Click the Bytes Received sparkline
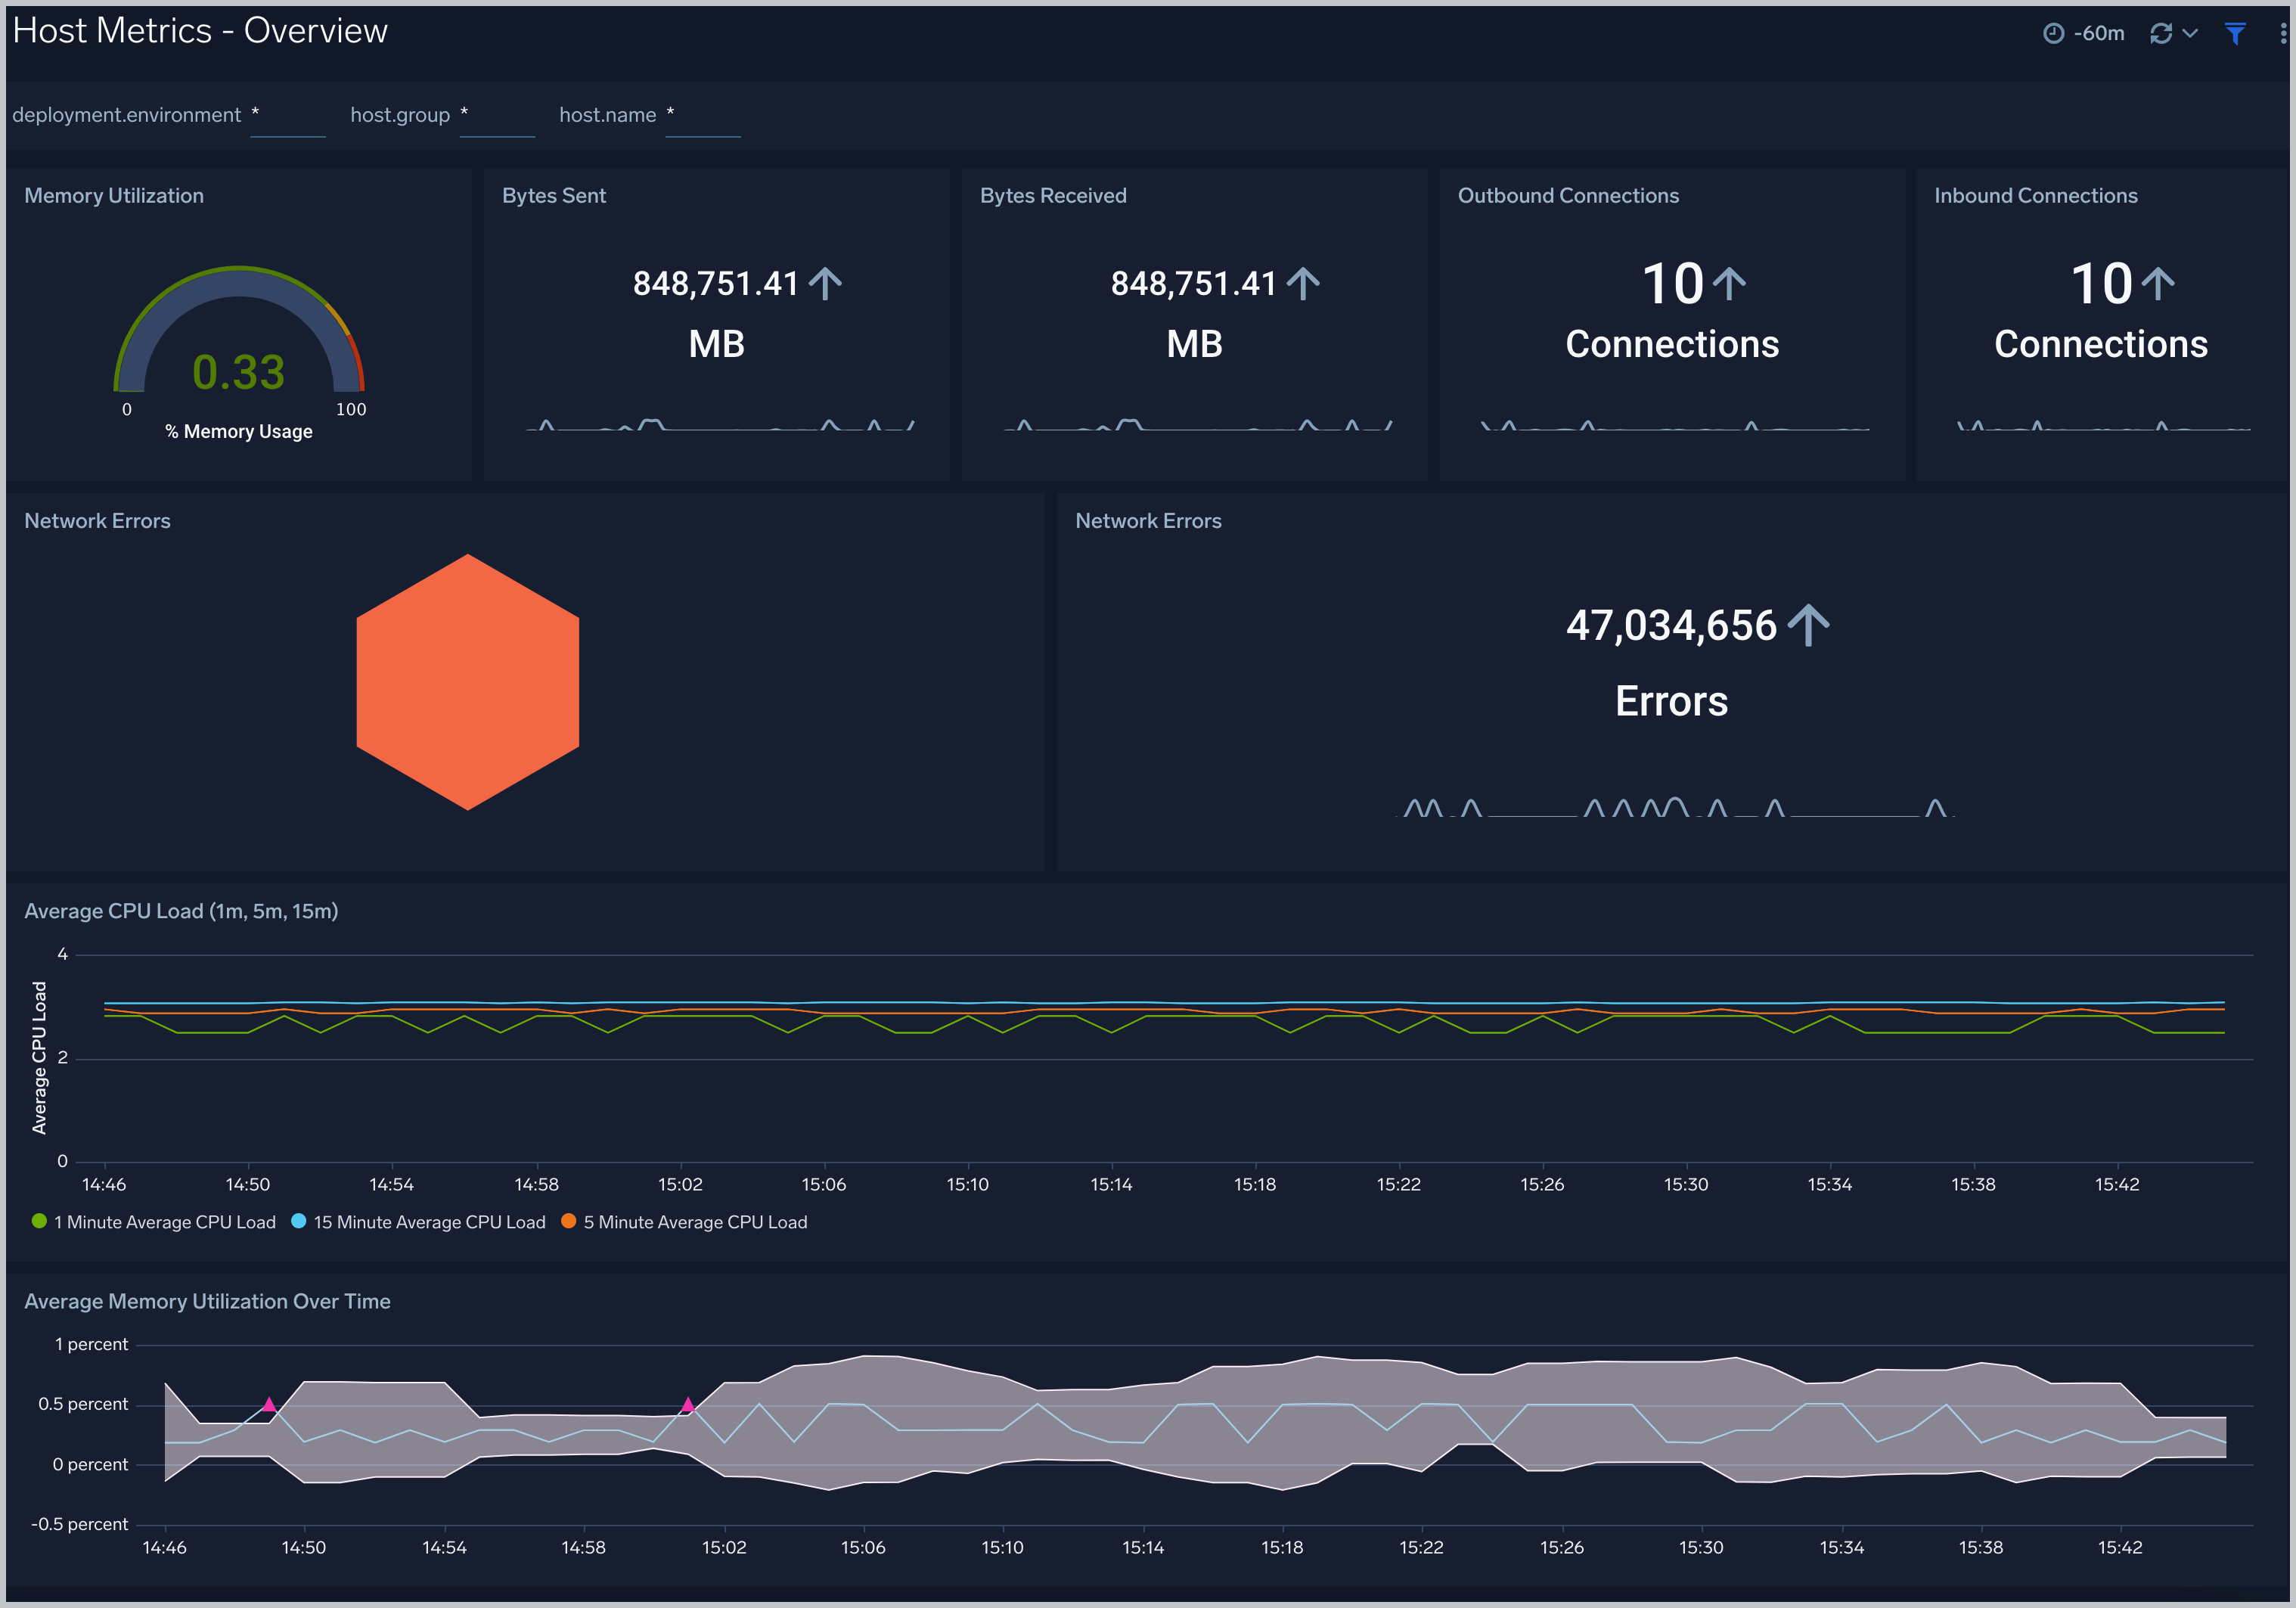The image size is (2296, 1608). [1198, 425]
